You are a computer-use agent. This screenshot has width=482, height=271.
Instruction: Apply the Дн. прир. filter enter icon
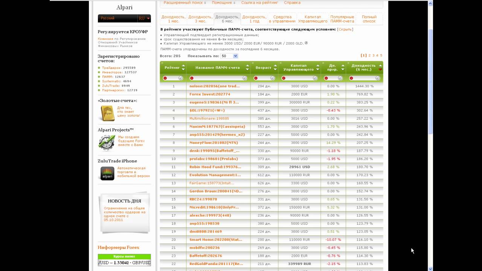tap(340, 78)
